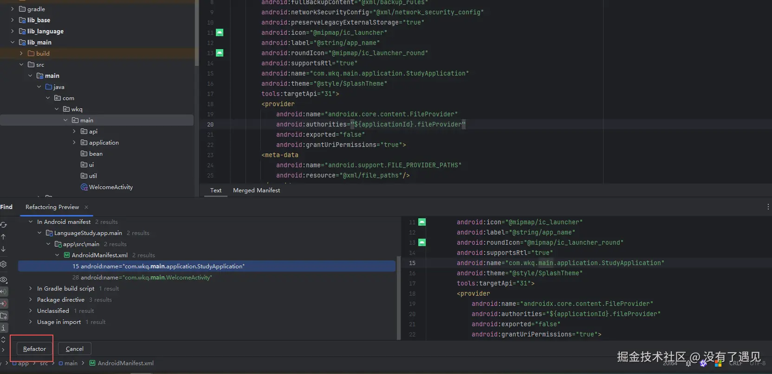The image size is (772, 374).
Task: Toggle show read access filter icon
Action: coord(4,292)
